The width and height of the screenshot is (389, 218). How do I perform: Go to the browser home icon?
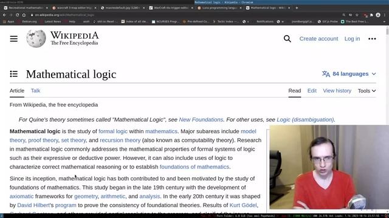click(24, 15)
